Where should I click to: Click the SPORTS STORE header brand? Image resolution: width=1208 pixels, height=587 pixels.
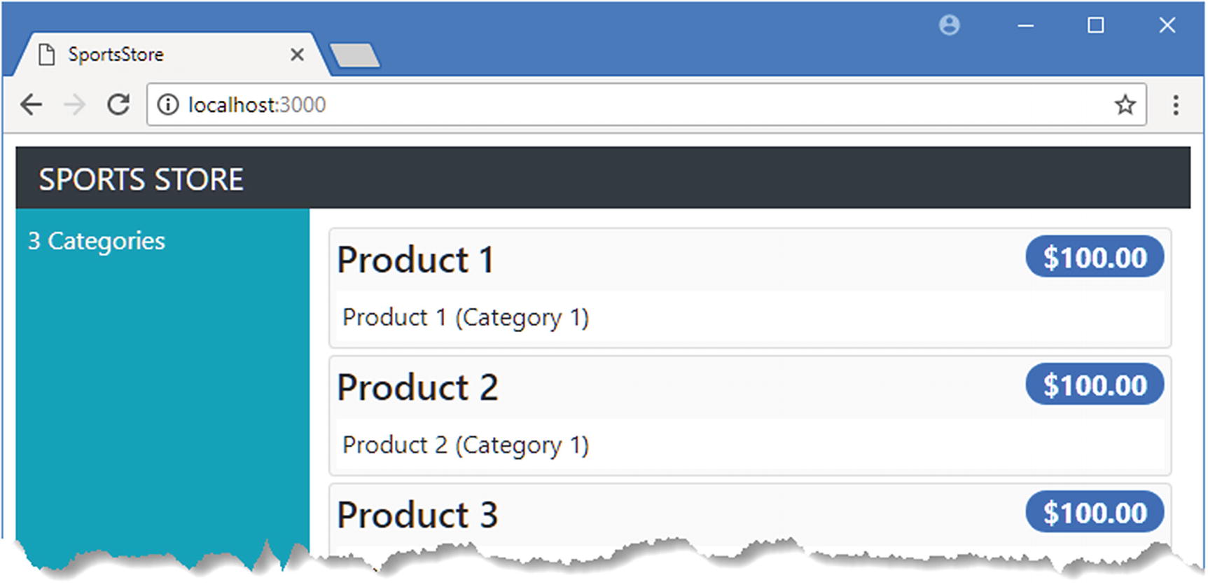point(141,180)
